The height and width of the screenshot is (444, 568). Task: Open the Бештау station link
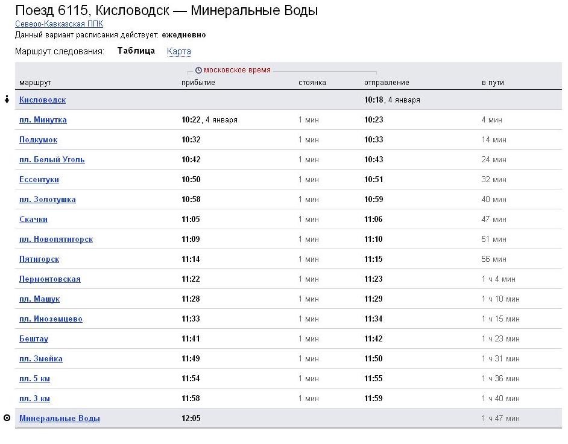tap(34, 339)
